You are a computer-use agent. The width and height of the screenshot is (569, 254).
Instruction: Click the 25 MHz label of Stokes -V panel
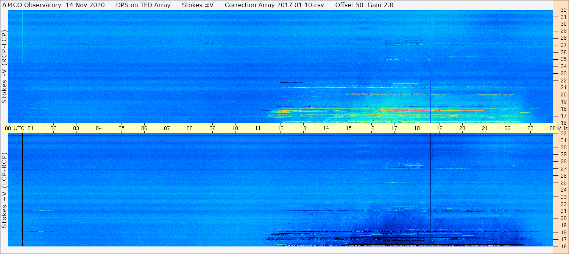point(563,59)
